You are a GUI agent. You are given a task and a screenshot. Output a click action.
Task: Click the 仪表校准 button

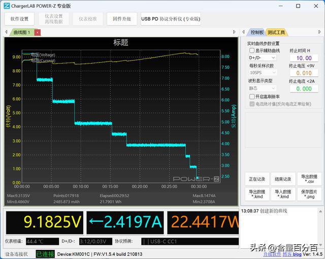tap(88, 19)
